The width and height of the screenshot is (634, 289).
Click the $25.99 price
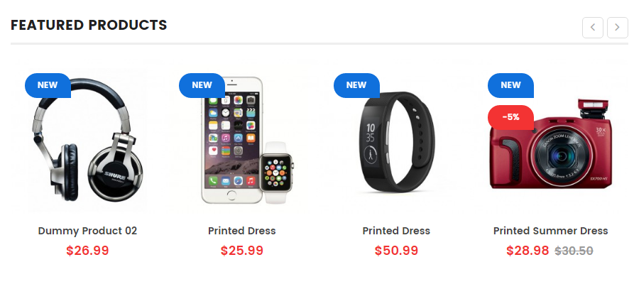(242, 251)
